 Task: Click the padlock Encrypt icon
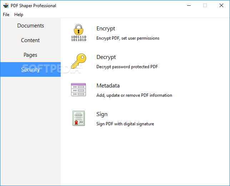point(79,32)
